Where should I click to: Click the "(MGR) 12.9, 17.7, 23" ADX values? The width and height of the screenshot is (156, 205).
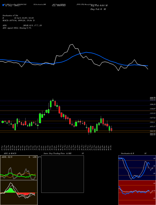point(32,25)
